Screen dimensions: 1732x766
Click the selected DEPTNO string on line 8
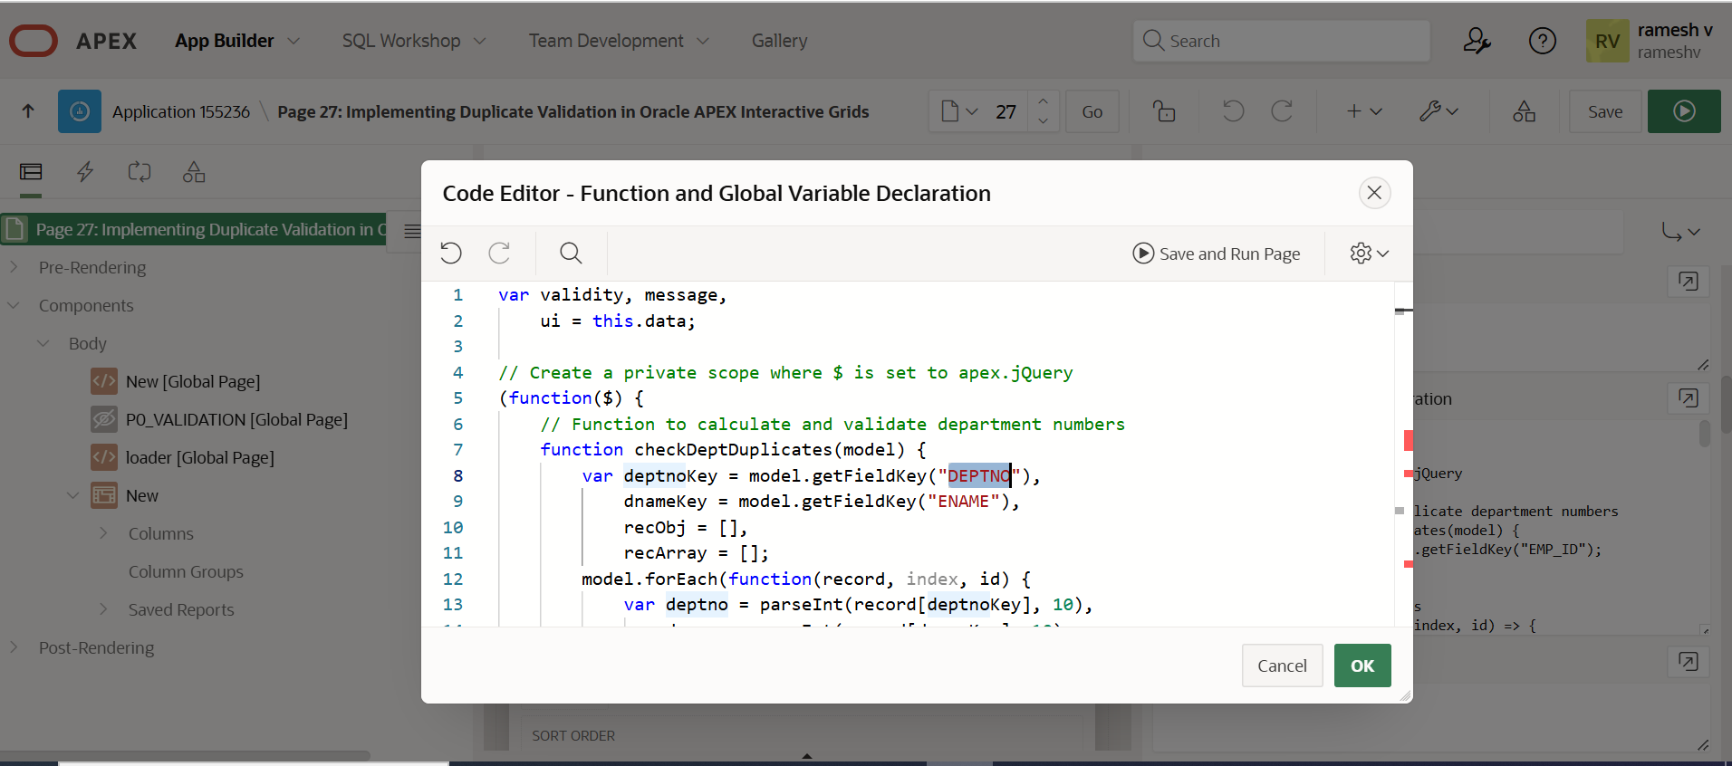click(x=978, y=475)
